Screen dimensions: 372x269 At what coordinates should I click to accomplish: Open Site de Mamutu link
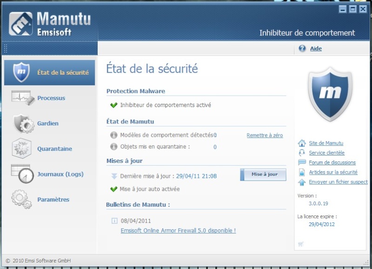326,143
